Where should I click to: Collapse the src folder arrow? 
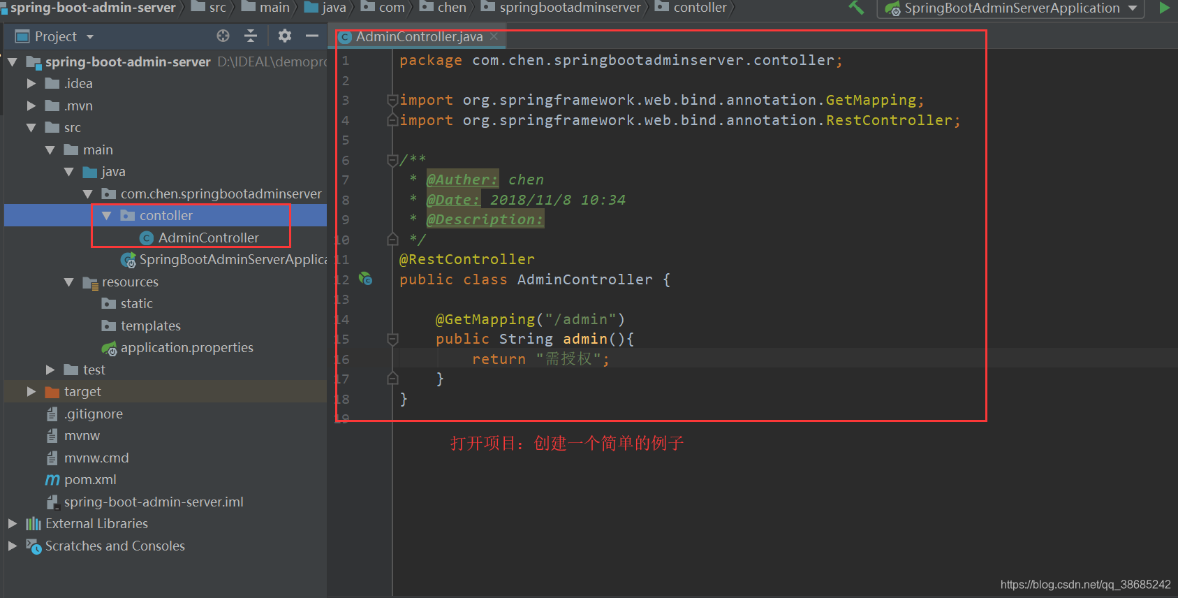tap(31, 128)
